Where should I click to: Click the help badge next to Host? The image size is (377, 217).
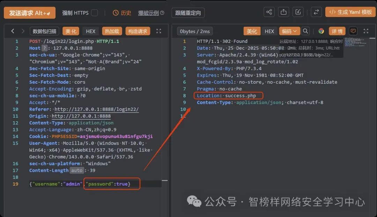point(44,48)
